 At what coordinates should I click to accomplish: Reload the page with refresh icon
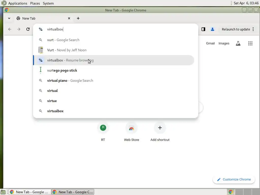28,29
